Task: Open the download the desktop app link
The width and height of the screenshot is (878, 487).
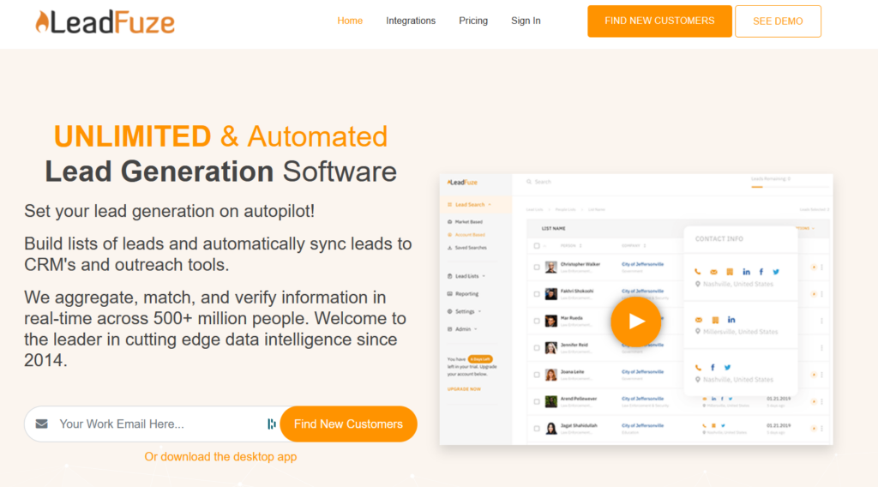Action: point(220,457)
